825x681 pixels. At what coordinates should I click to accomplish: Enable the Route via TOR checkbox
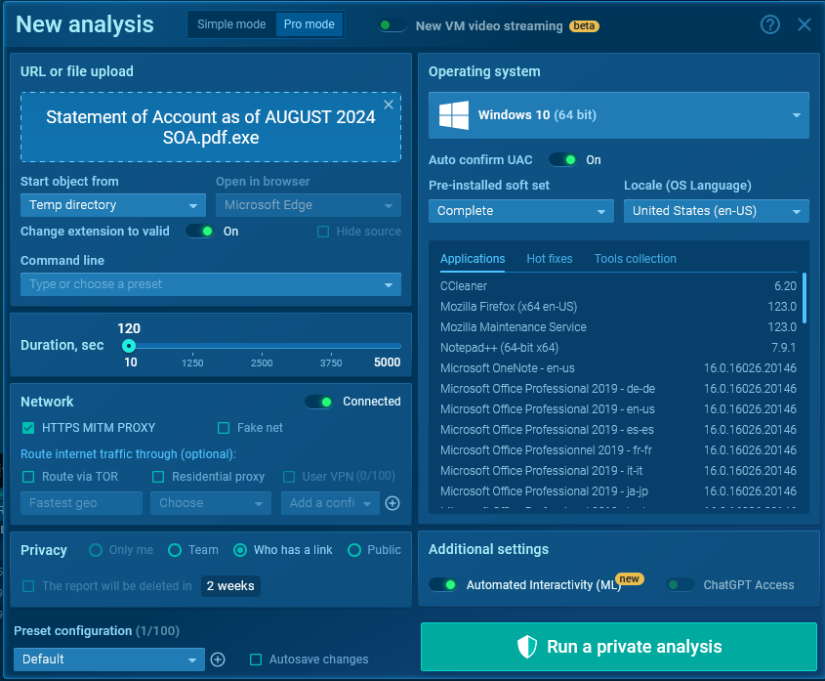click(x=28, y=477)
